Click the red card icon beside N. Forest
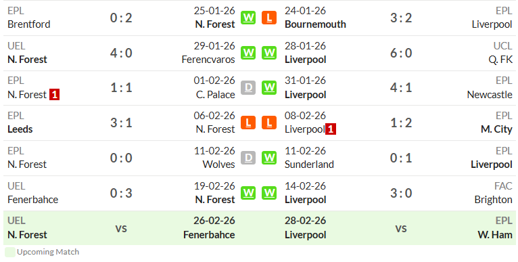The image size is (518, 262). pos(55,95)
